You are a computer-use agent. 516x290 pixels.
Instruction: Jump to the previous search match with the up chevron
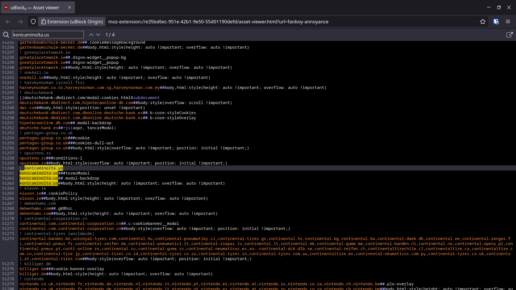[91, 35]
